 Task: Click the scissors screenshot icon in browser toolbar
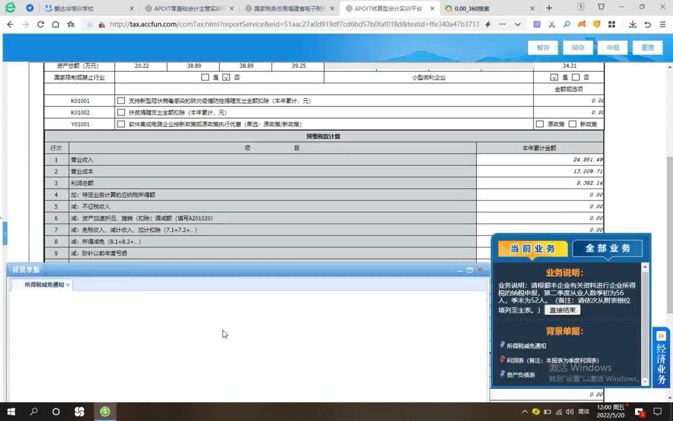point(551,25)
